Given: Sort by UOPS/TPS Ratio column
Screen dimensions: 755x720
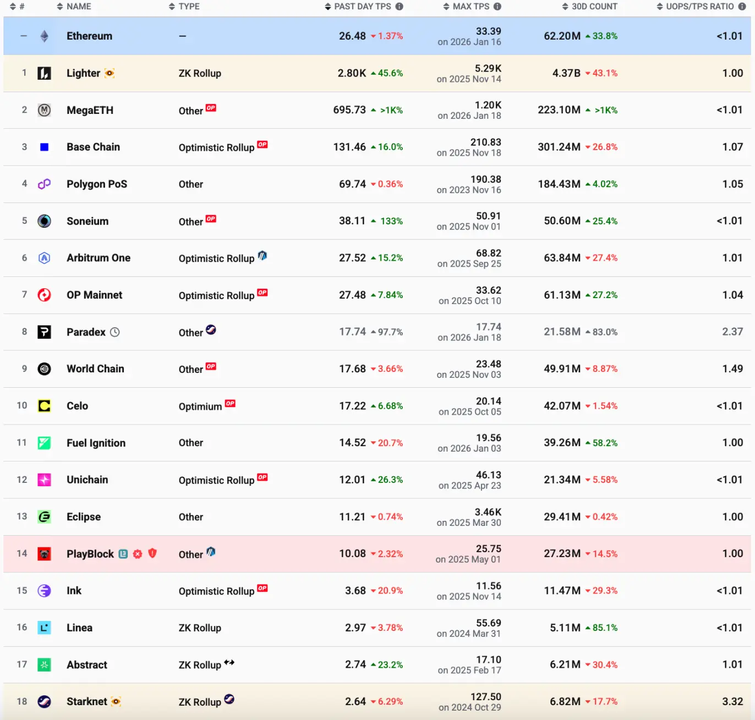Looking at the screenshot, I should (699, 7).
